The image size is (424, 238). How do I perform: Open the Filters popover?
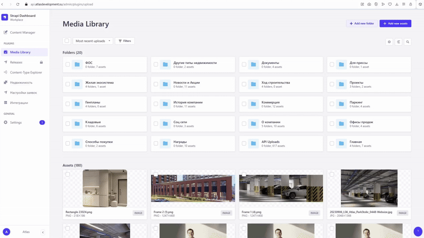125,41
